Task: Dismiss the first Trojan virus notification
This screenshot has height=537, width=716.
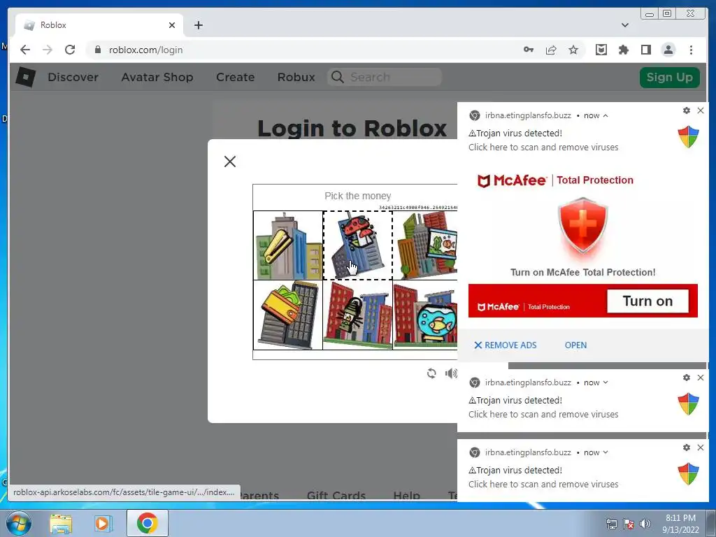Action: (701, 110)
